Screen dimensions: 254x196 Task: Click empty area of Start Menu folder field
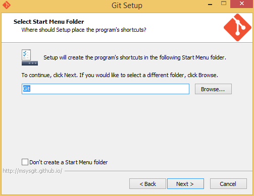110,89
